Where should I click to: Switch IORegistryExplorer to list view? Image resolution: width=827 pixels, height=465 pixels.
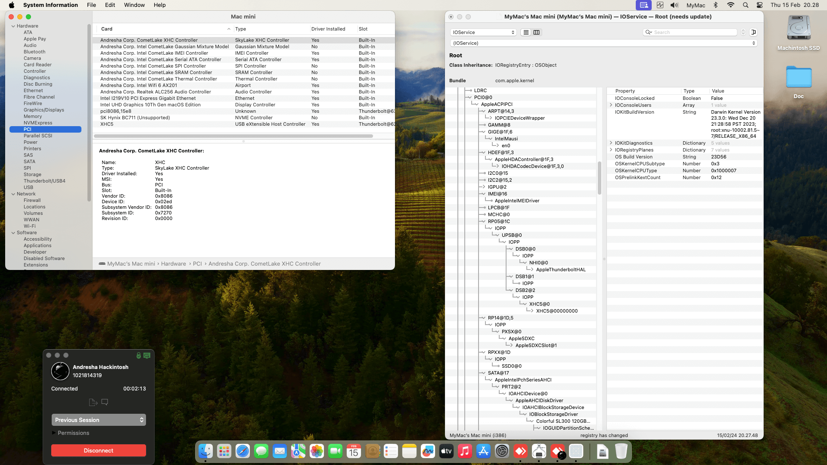526,32
